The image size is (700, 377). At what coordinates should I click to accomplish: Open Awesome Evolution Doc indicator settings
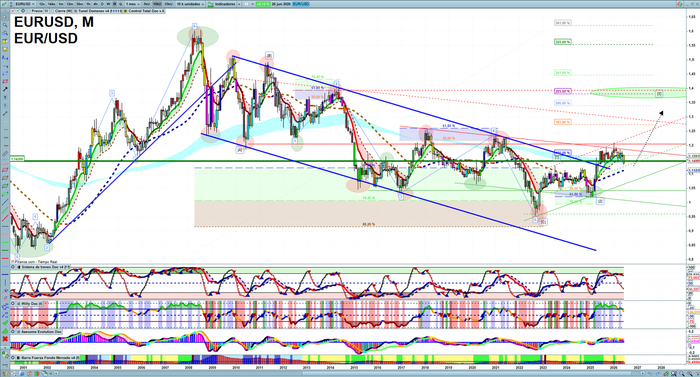[x=42, y=332]
